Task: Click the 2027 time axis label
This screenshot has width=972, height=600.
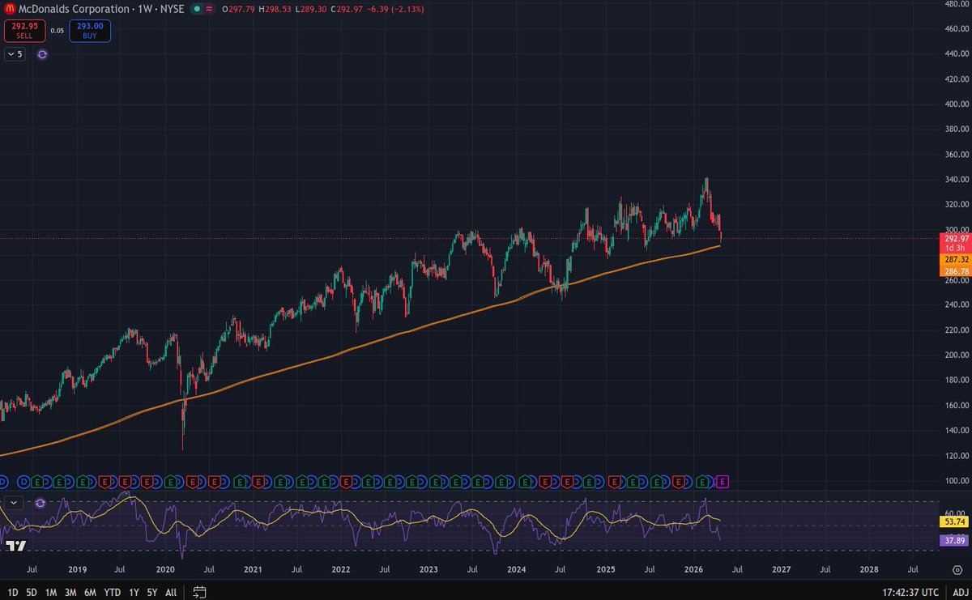Action: point(781,570)
